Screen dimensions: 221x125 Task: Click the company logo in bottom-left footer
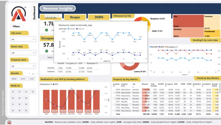click(x=9, y=122)
